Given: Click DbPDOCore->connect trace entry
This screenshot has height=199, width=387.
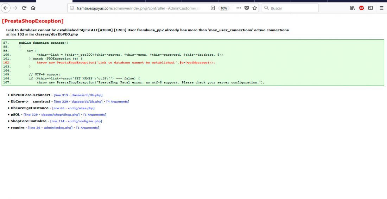Looking at the screenshot, I should [30, 95].
